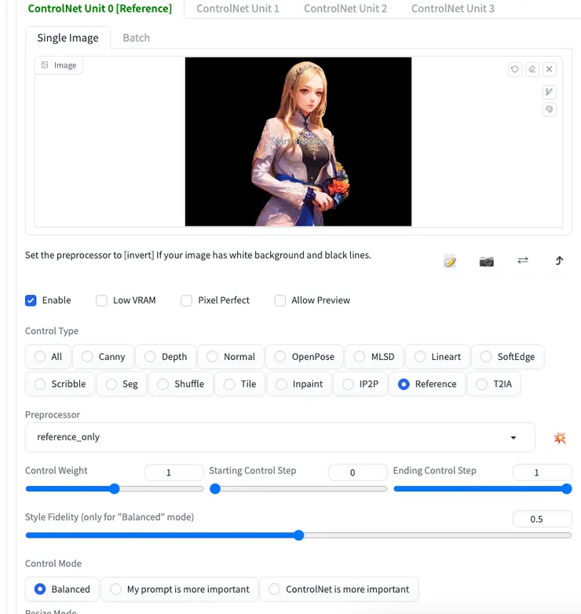Remove the uploaded image with the X icon

pos(550,69)
